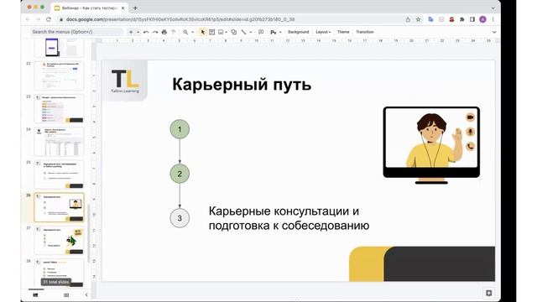The height and width of the screenshot is (302, 537).
Task: Select slide 25 thumbnail
Action: [59, 174]
